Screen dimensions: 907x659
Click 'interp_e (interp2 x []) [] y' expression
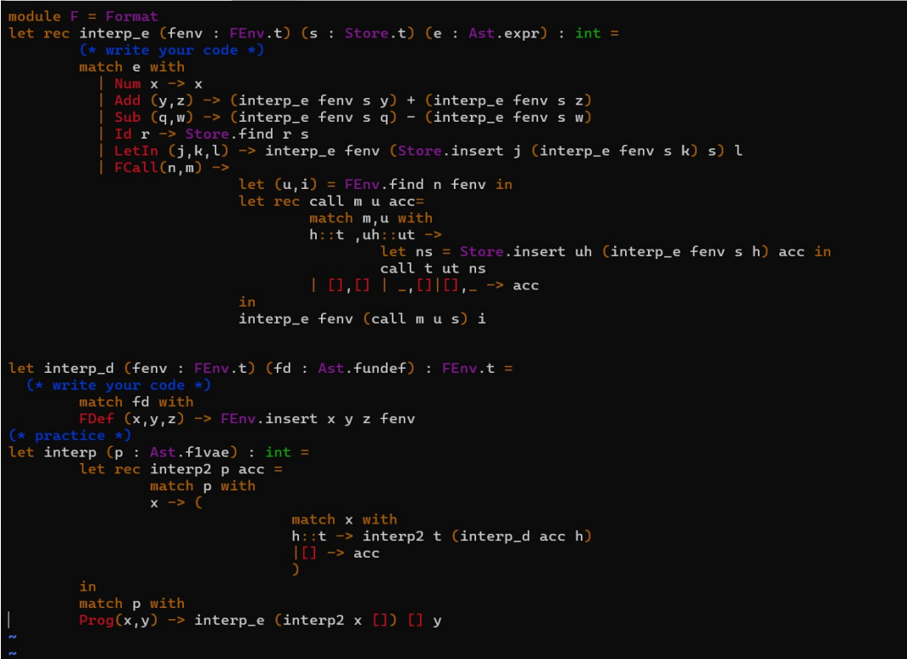click(318, 621)
